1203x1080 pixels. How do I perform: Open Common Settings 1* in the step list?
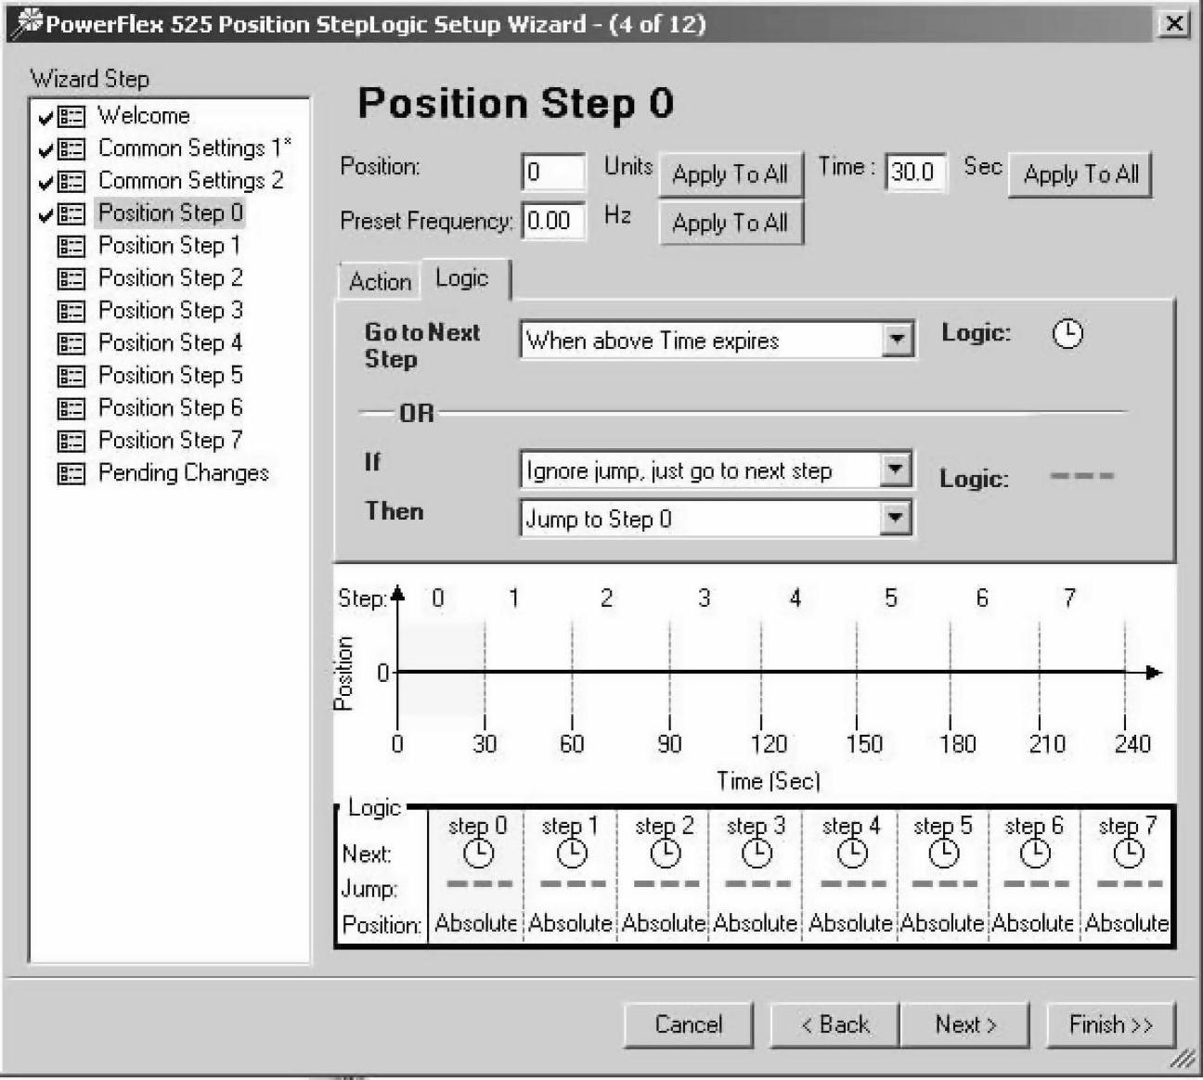tap(195, 148)
